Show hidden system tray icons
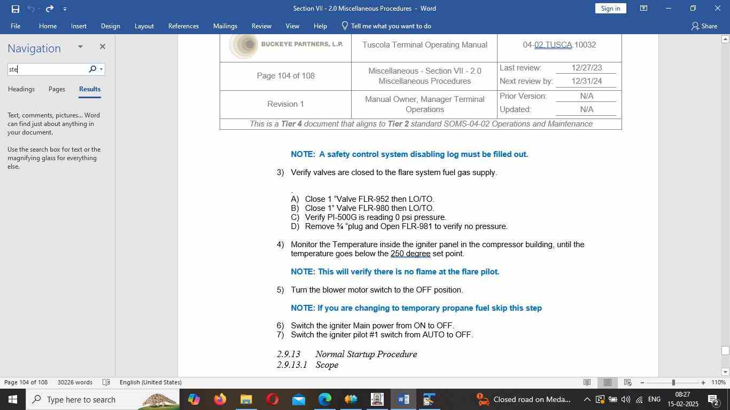This screenshot has width=730, height=410. 587,399
